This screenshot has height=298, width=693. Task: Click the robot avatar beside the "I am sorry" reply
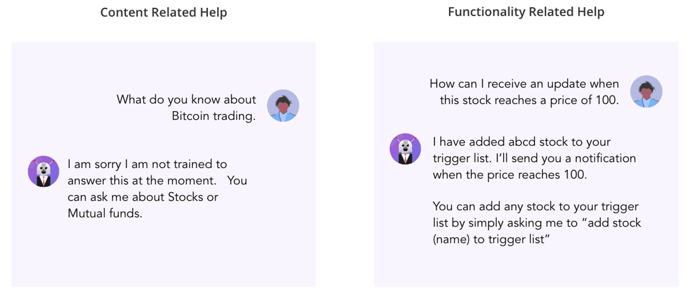coord(43,171)
